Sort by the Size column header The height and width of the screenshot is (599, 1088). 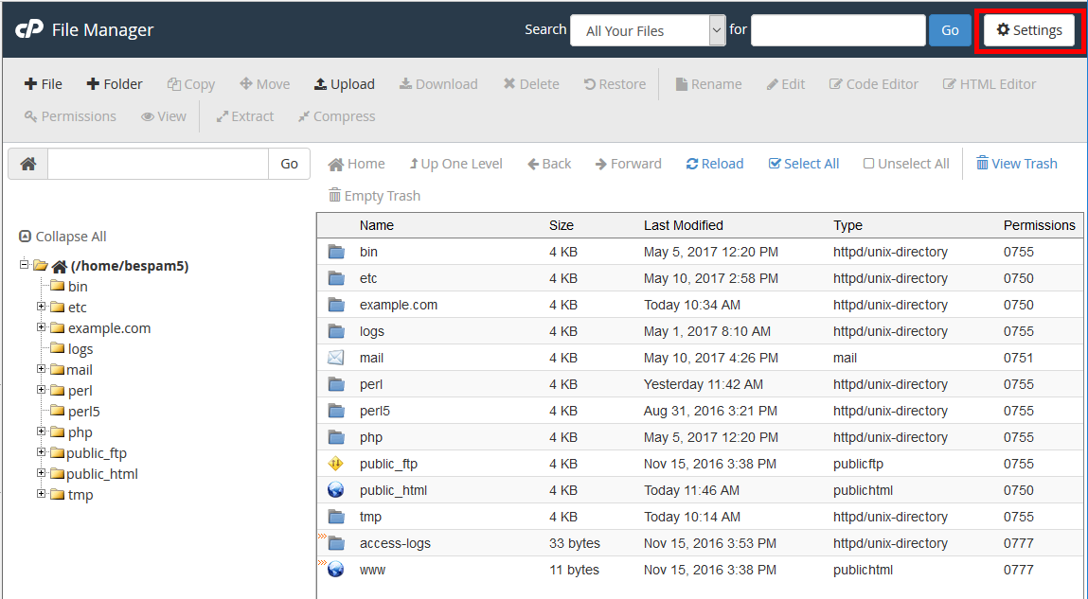pos(562,225)
